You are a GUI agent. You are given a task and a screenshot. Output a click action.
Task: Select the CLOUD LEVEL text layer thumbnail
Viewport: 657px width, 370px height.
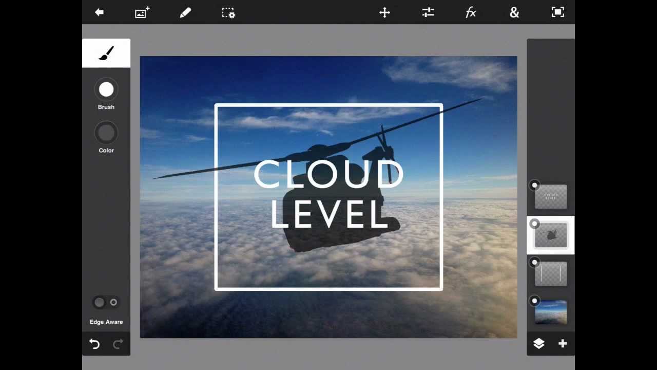click(551, 196)
